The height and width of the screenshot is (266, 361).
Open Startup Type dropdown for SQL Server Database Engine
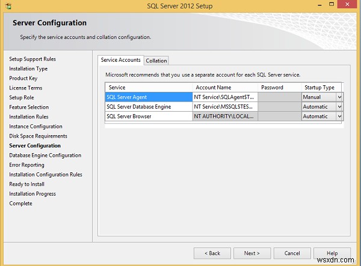coord(339,107)
